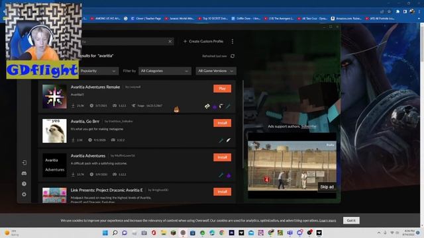Image resolution: width=424 pixels, height=238 pixels.
Task: Click the first category icon on Avaritia Adventures Remake
Action: click(207, 106)
